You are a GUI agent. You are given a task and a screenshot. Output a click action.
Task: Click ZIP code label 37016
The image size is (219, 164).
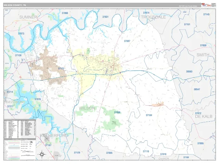pyautogui.click(x=163, y=154)
